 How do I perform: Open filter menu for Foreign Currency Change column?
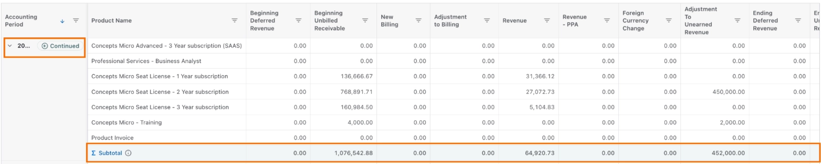coord(669,20)
